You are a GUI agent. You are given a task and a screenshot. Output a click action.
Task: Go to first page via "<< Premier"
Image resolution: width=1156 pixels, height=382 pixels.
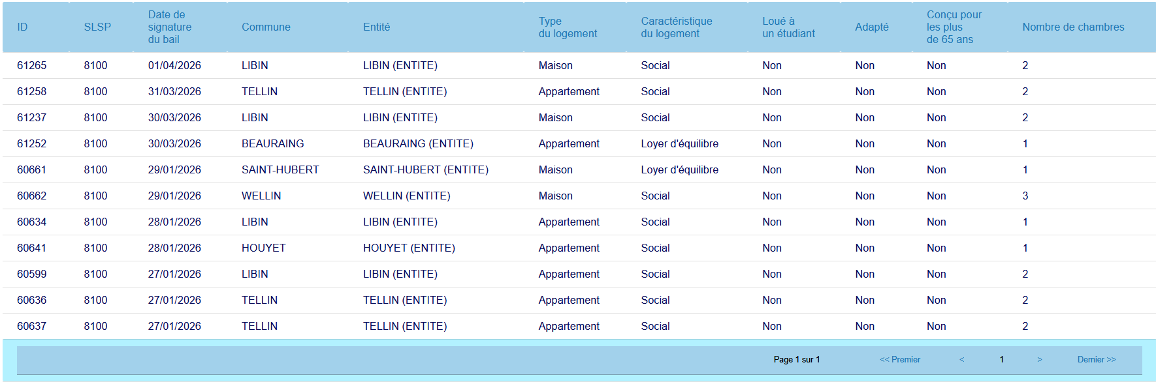(899, 360)
